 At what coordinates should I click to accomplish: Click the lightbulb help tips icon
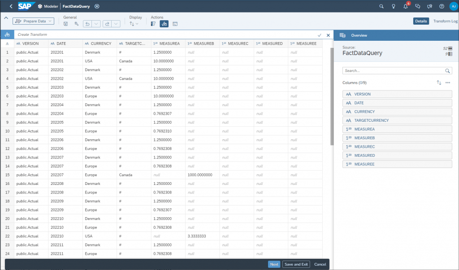coord(394,6)
